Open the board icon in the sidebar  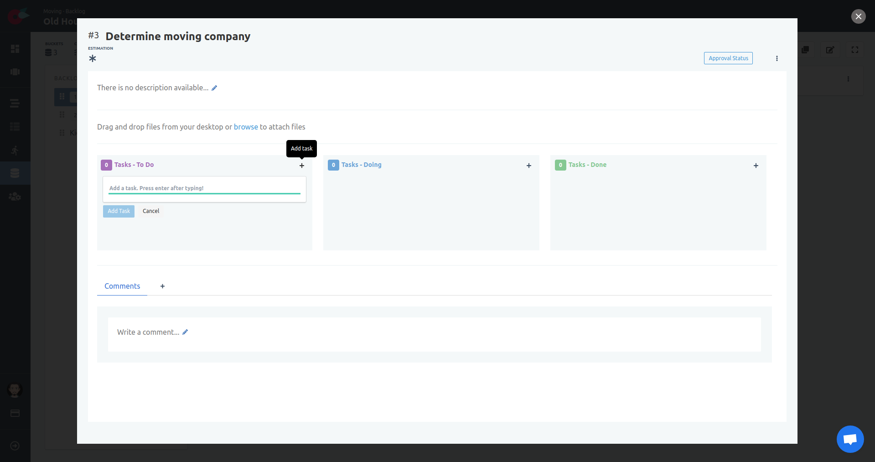click(15, 72)
